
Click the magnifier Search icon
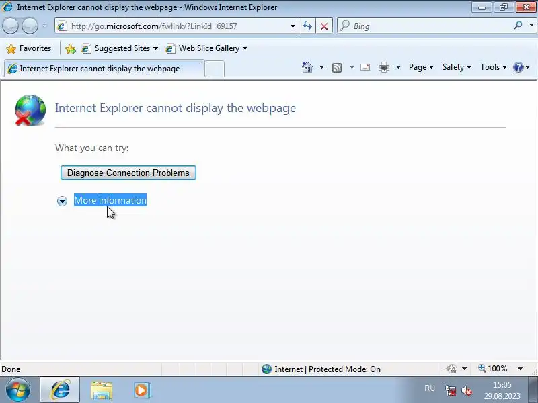(518, 26)
